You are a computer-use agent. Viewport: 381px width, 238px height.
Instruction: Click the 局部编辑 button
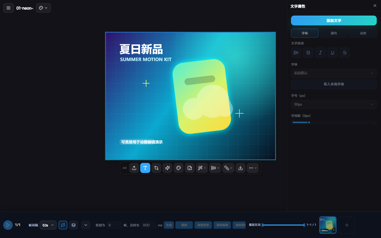(222, 225)
